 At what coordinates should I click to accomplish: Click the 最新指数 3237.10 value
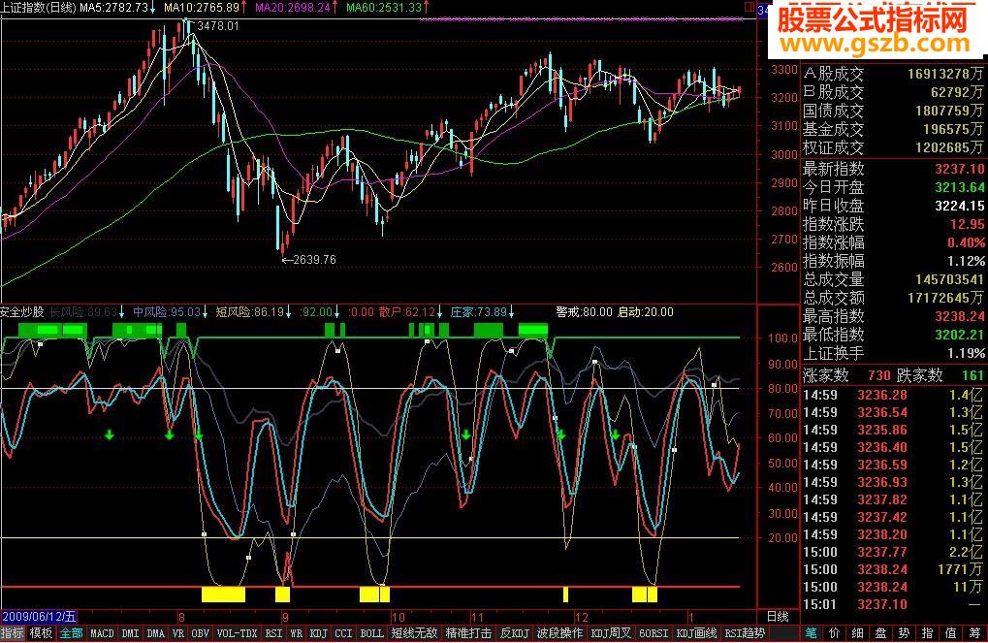(x=959, y=169)
